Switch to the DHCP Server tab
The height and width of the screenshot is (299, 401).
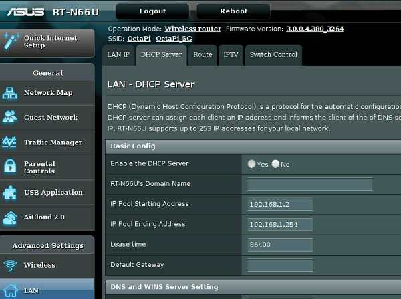pyautogui.click(x=161, y=55)
